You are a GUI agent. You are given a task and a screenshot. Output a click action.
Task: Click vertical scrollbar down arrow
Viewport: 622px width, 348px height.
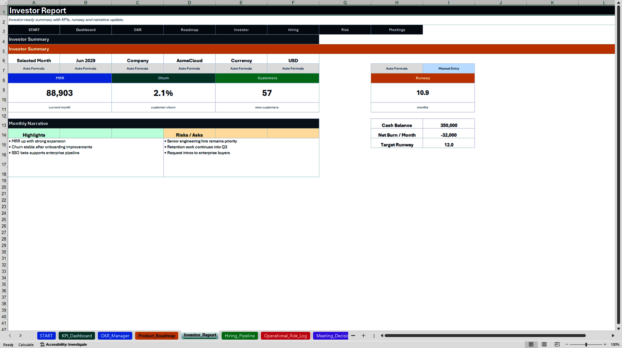coord(618,329)
